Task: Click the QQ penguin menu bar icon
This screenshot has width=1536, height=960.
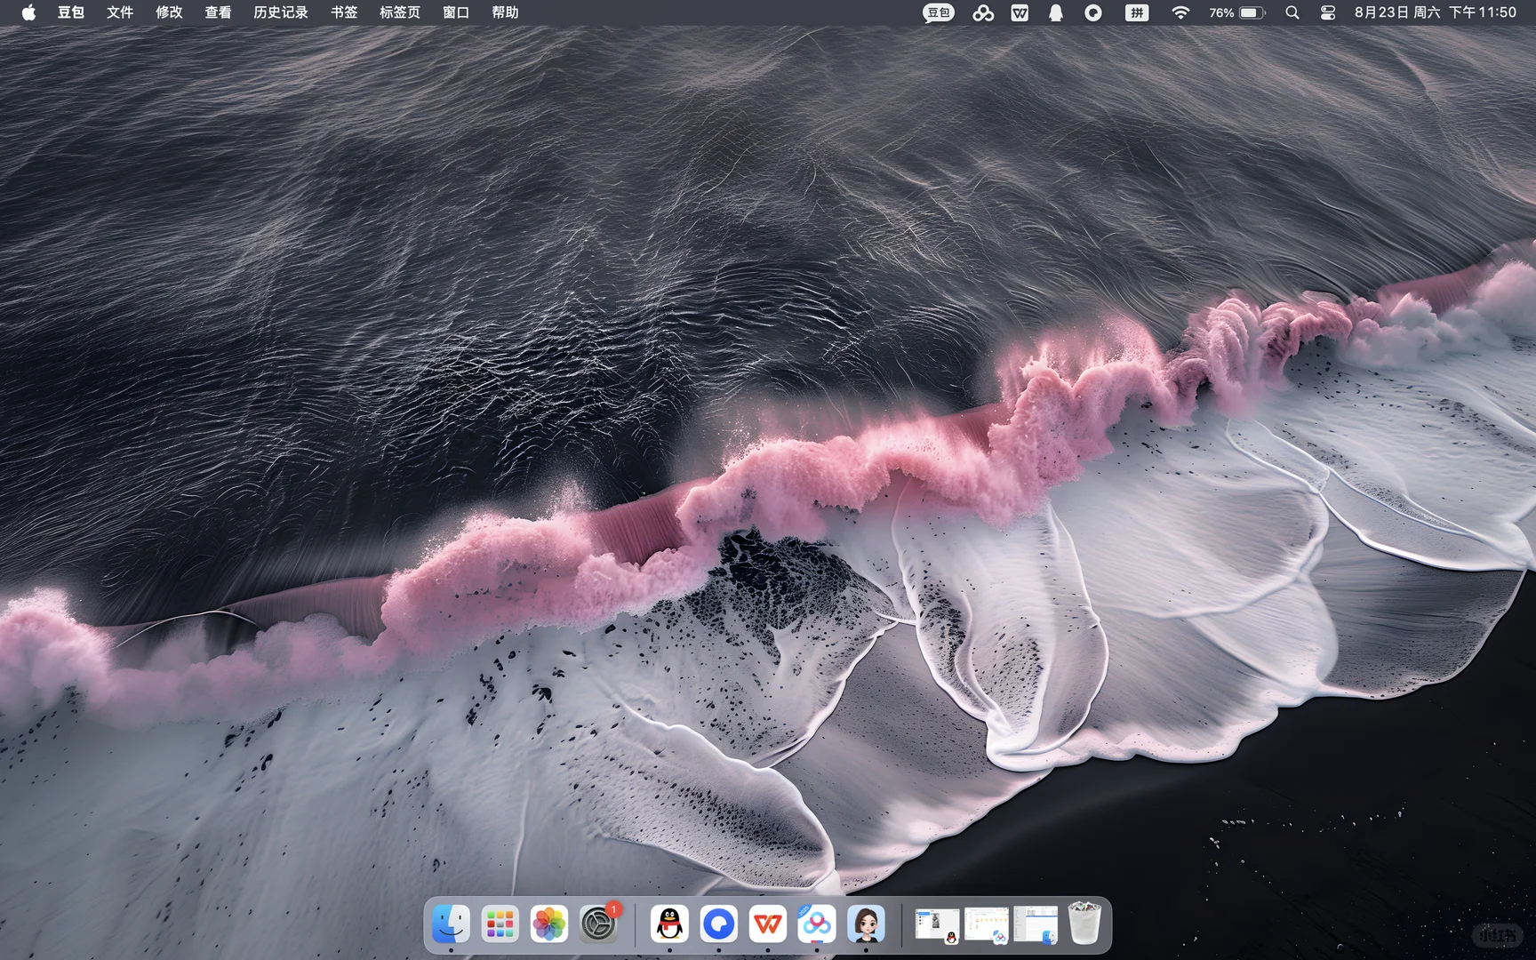Action: click(1056, 12)
